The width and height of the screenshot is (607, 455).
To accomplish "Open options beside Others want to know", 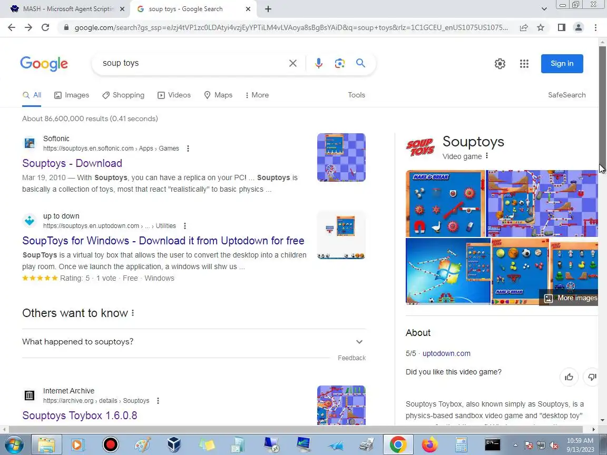I will coord(133,313).
